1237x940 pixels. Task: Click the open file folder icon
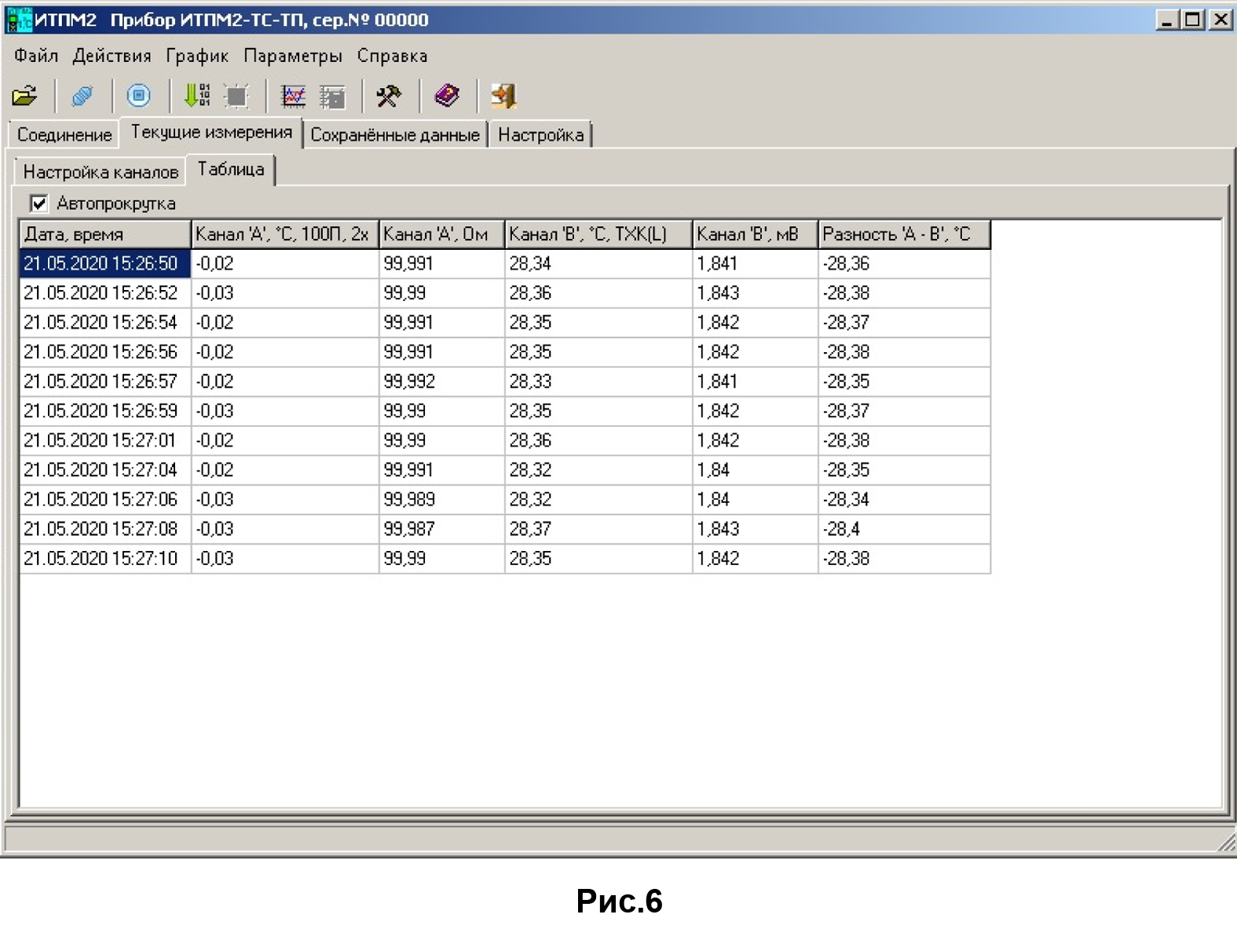(x=25, y=96)
